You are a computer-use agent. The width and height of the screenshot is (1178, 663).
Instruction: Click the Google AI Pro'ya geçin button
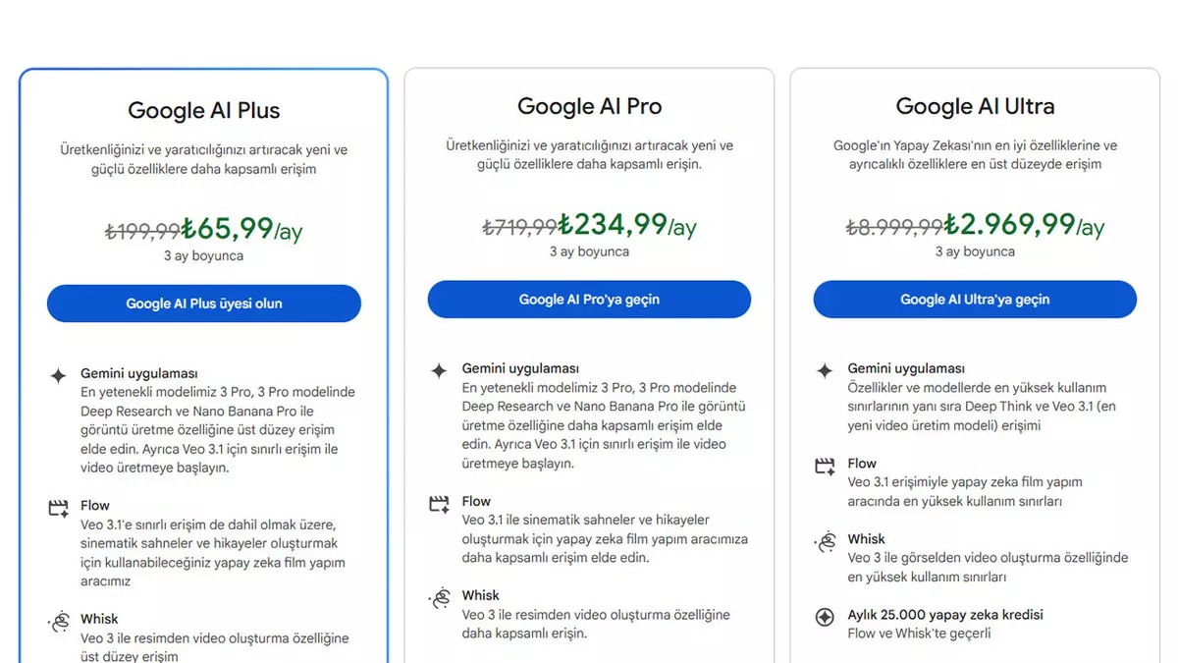pyautogui.click(x=589, y=299)
